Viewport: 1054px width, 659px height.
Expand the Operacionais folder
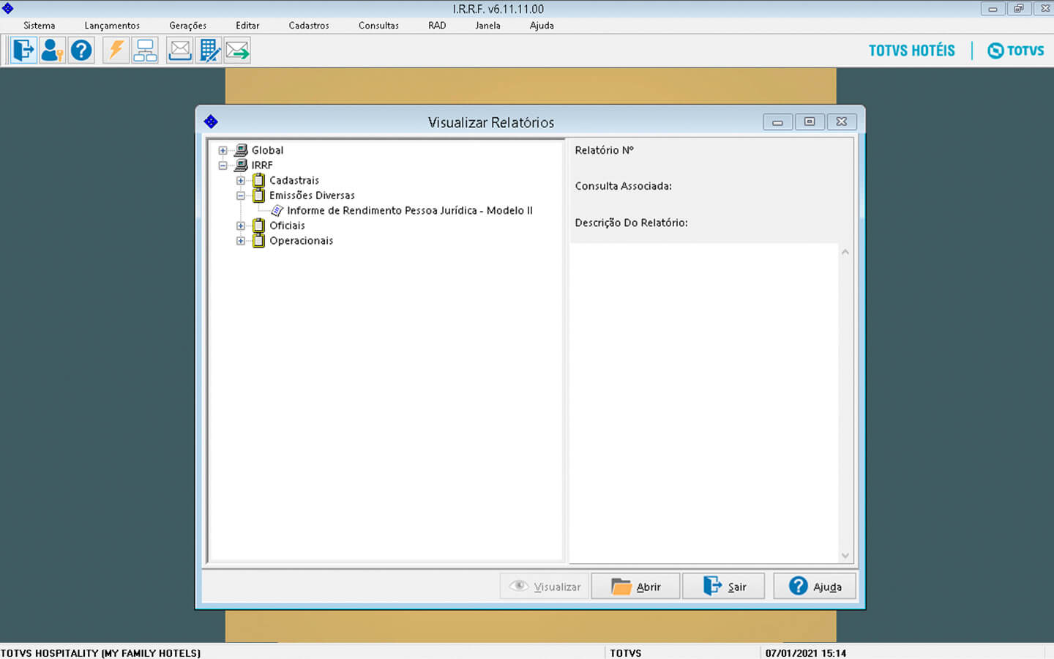(x=241, y=241)
